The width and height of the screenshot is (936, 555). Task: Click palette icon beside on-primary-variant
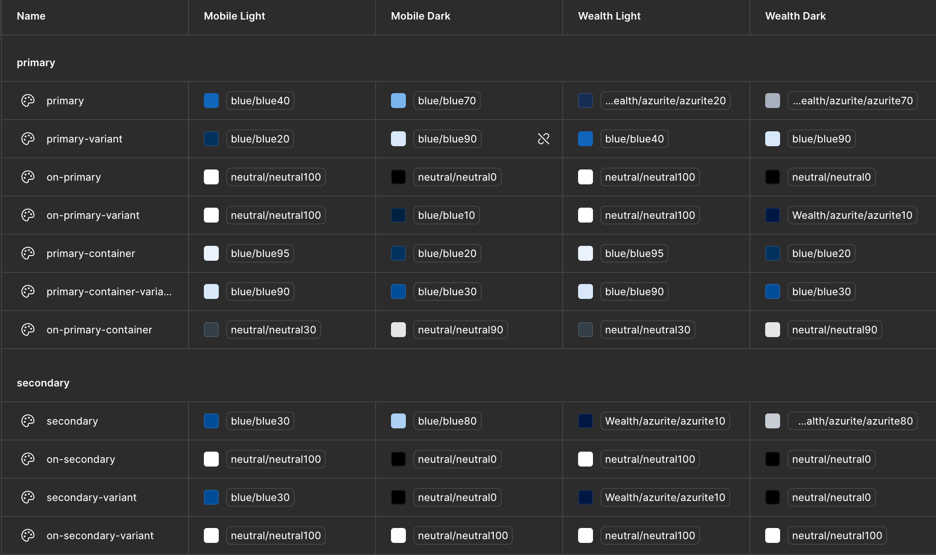28,215
